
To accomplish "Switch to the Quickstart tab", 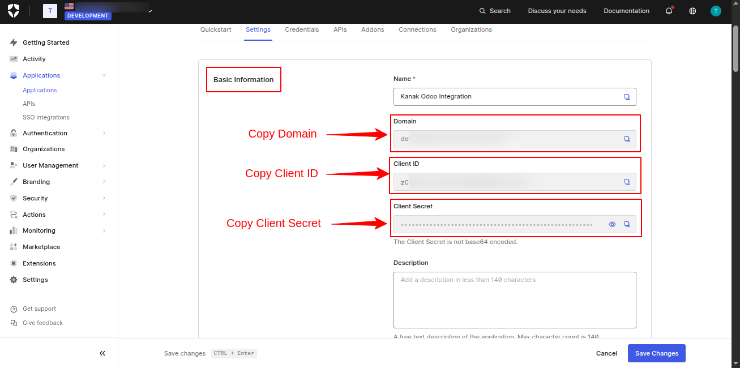I will click(216, 29).
